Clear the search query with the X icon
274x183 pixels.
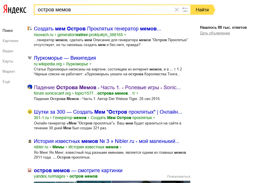(x=176, y=9)
